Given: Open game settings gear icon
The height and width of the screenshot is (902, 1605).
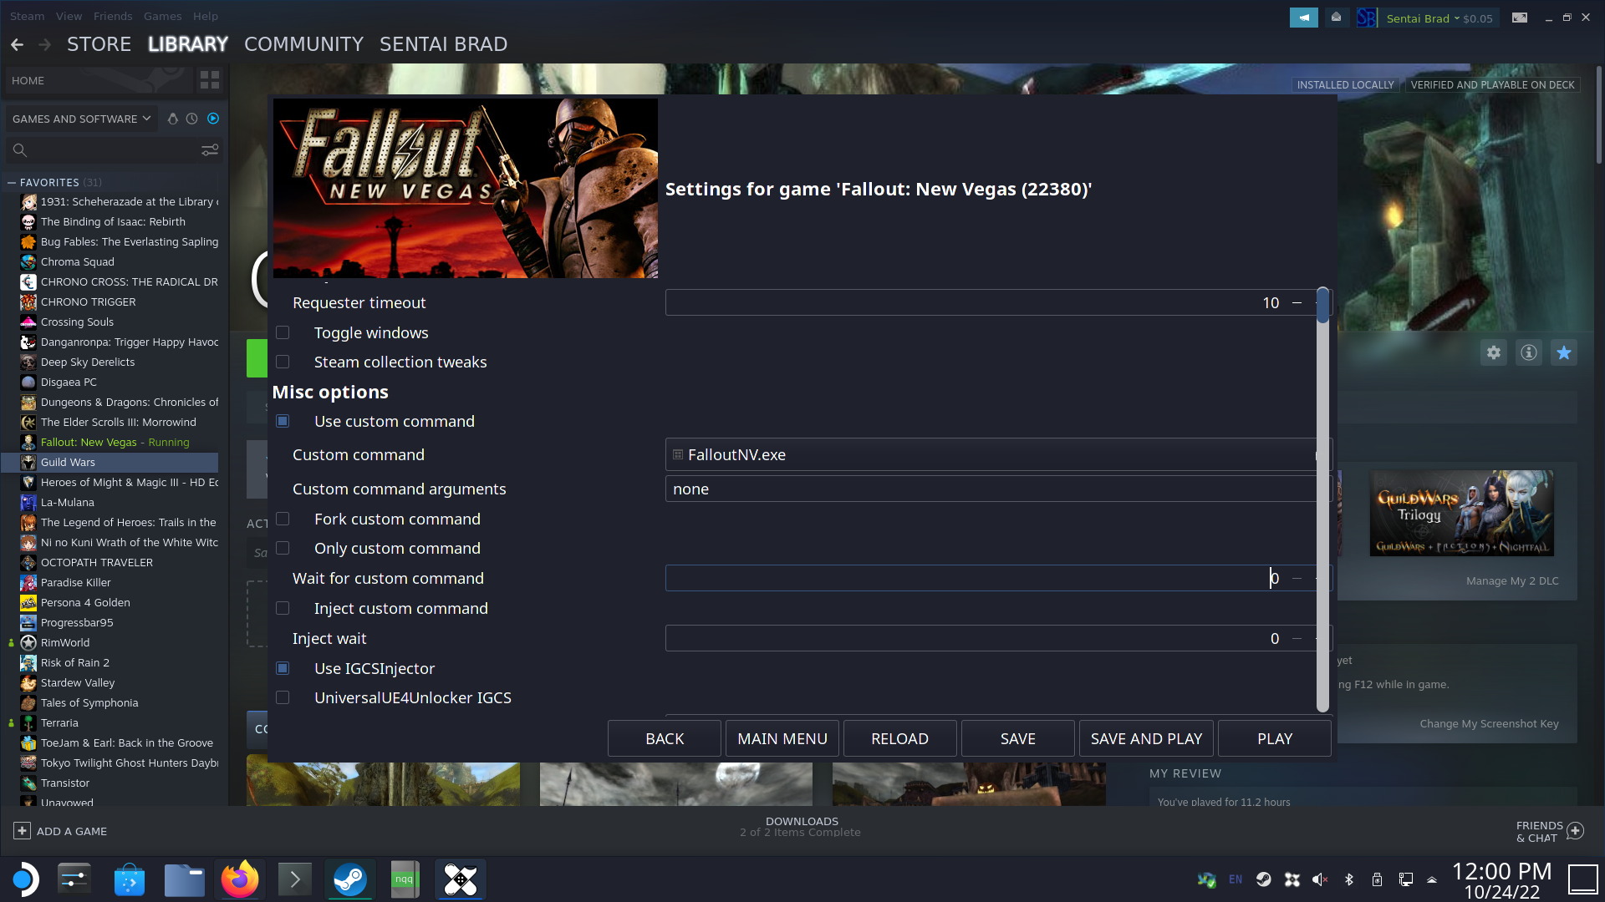Looking at the screenshot, I should [x=1494, y=352].
